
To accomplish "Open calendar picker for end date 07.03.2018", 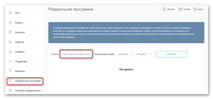I will pos(149,54).
